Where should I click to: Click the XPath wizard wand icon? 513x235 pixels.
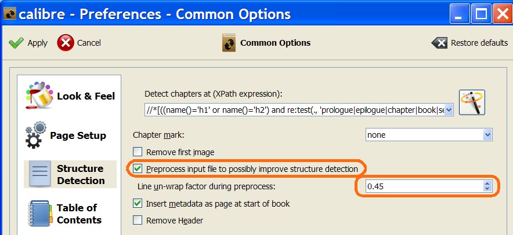[472, 103]
